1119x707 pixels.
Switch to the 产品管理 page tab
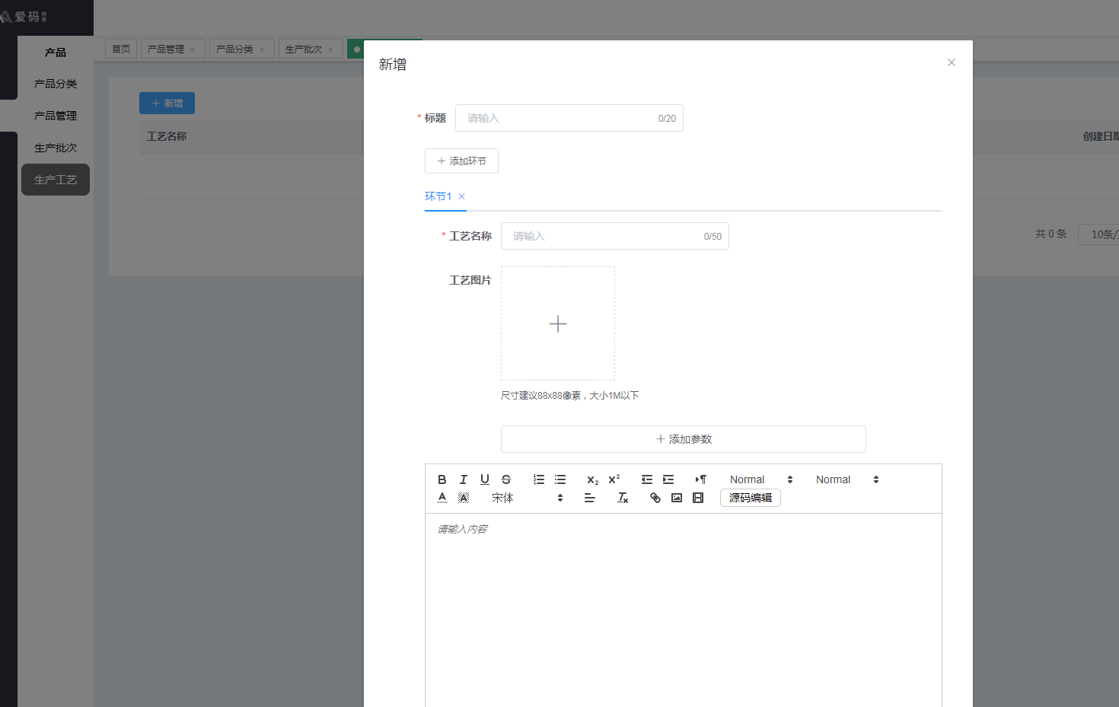[x=166, y=49]
